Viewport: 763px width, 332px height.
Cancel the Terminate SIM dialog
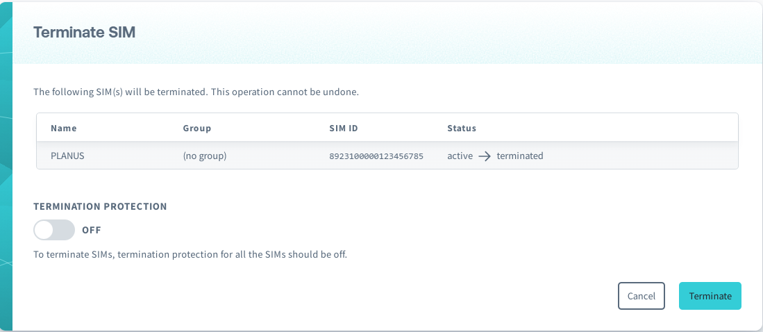[641, 296]
